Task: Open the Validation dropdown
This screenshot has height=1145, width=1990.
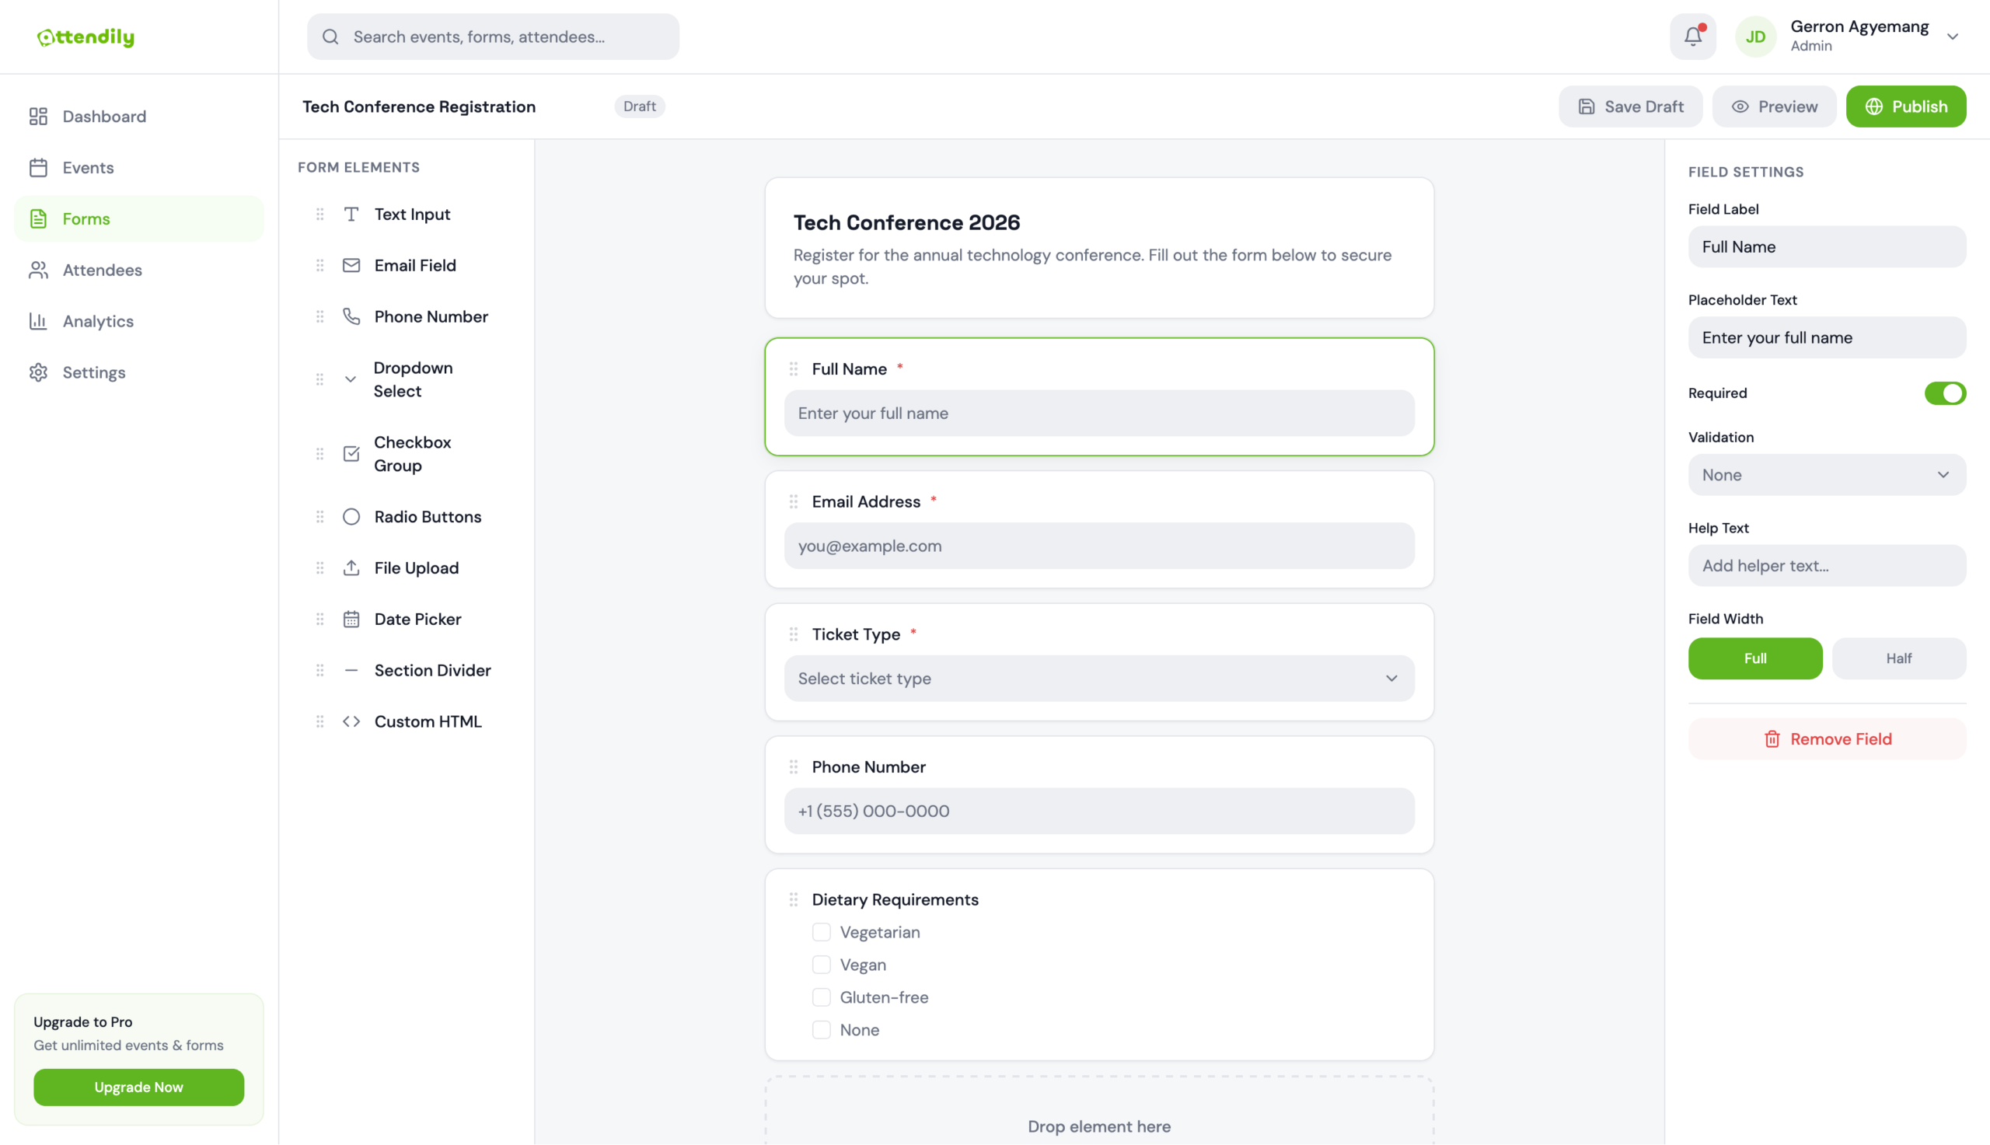Action: pos(1826,475)
